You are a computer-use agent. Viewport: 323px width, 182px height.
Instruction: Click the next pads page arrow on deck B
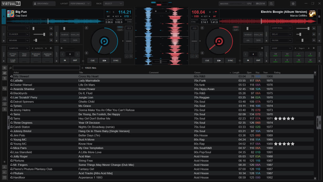tap(309, 48)
